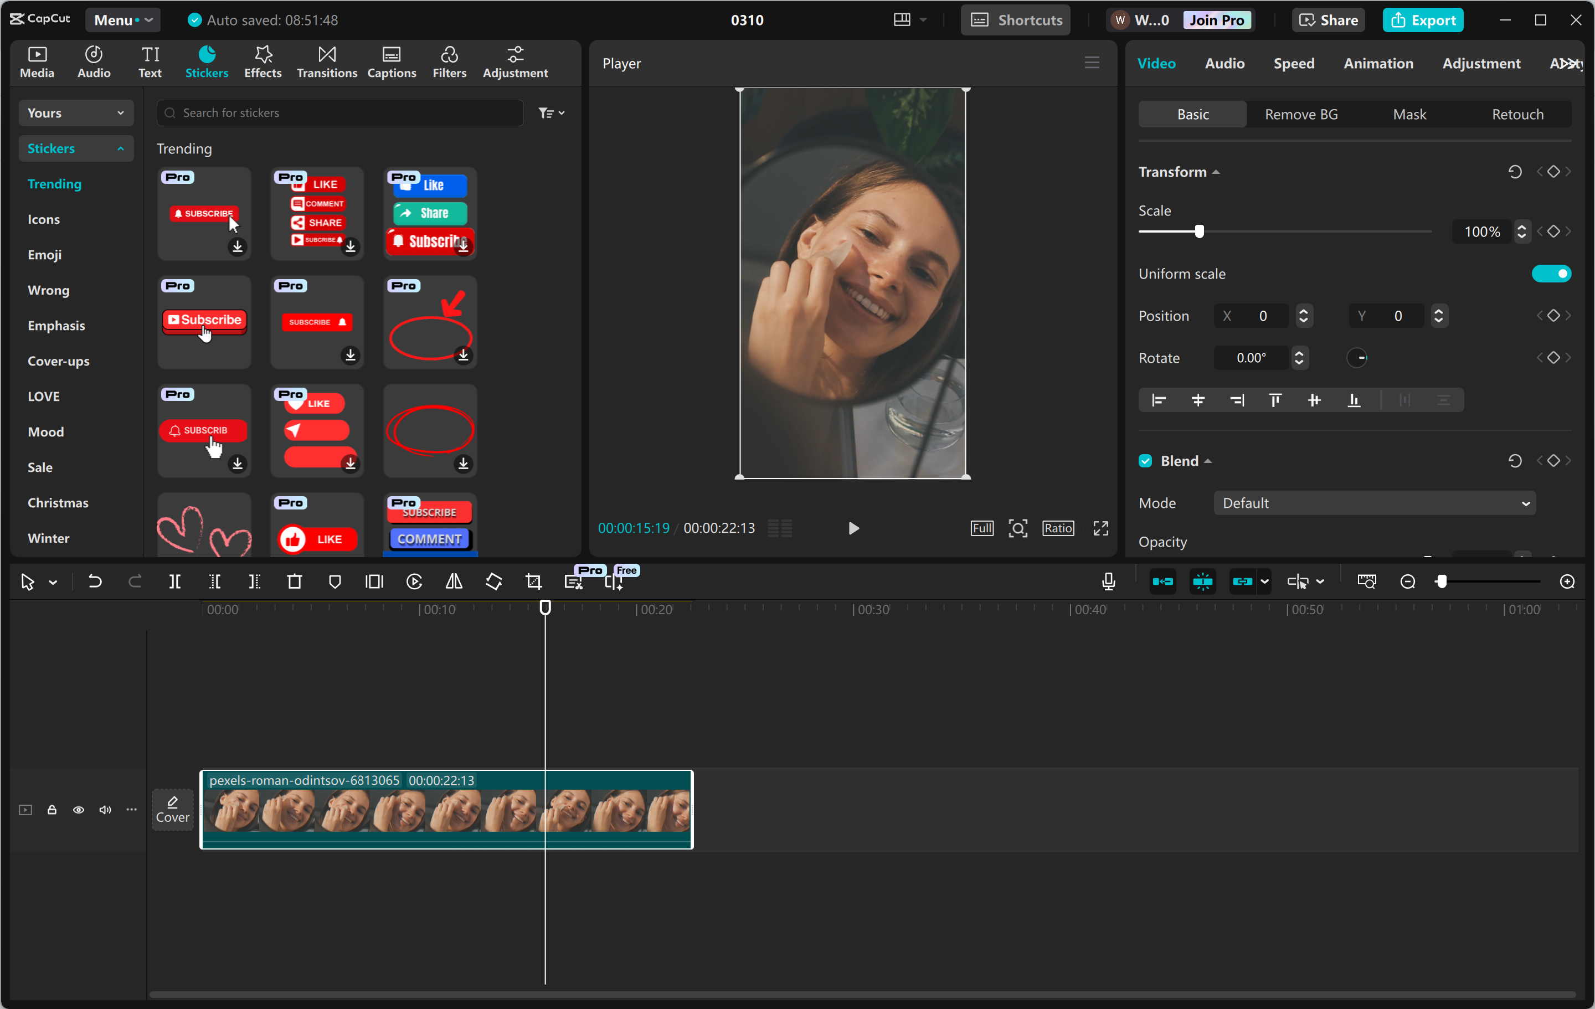Click the Freeze frame icon in toolbar
The image size is (1595, 1009).
click(374, 581)
